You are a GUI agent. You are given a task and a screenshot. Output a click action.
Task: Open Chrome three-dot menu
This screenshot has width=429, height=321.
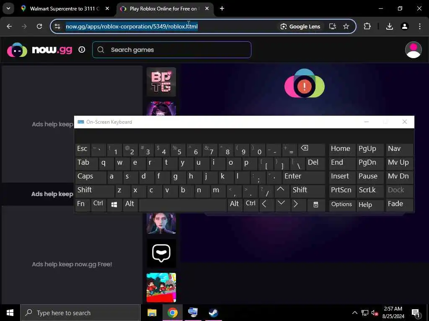point(420,26)
